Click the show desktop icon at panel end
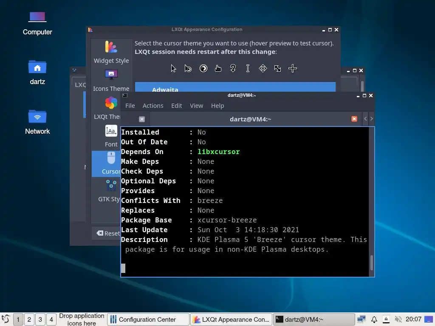This screenshot has width=435, height=326. click(429, 319)
